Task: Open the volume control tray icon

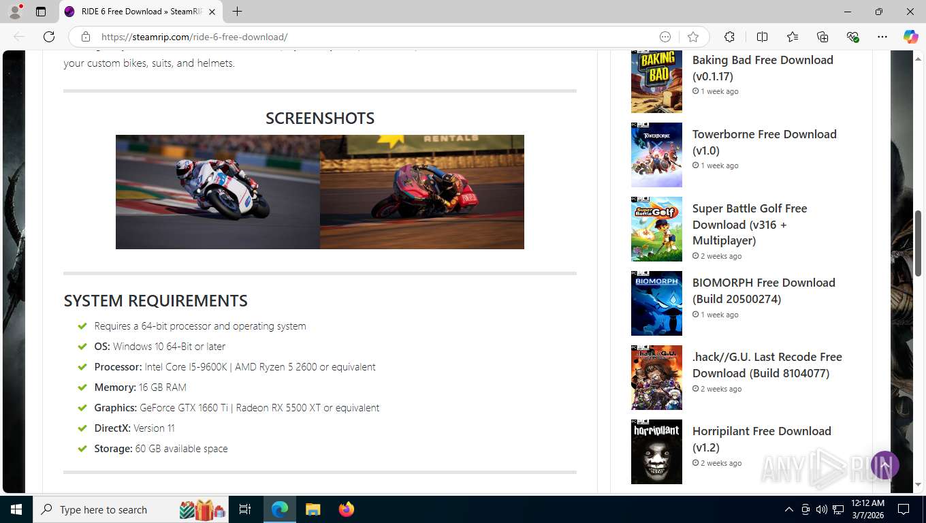Action: pos(821,509)
